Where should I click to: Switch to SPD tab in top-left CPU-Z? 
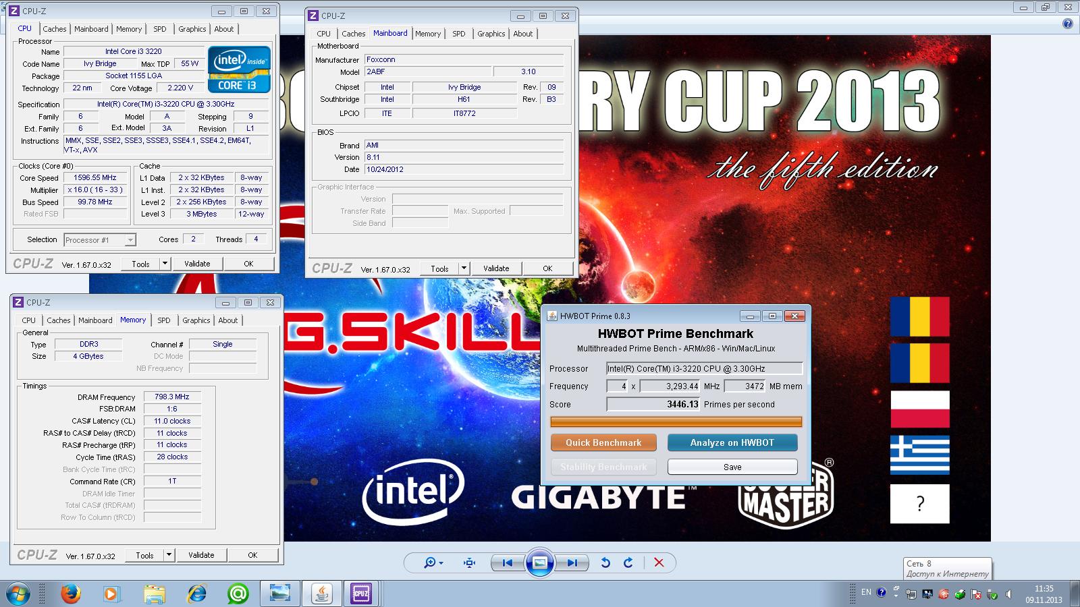(160, 29)
